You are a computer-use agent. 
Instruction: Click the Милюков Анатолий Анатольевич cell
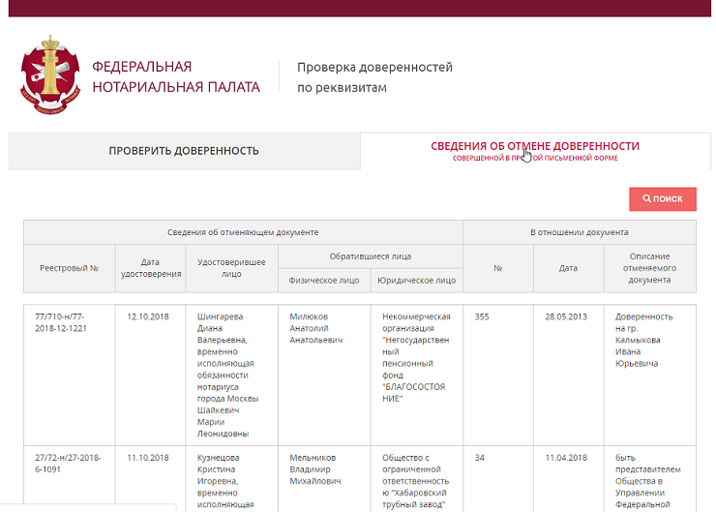pyautogui.click(x=324, y=375)
